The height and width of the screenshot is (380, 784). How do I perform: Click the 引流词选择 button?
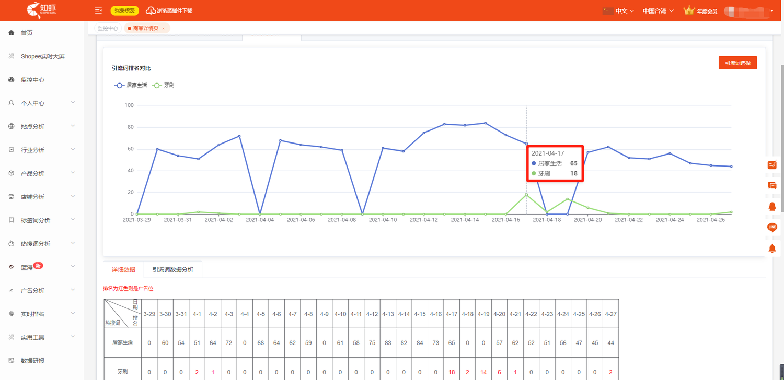coord(737,63)
